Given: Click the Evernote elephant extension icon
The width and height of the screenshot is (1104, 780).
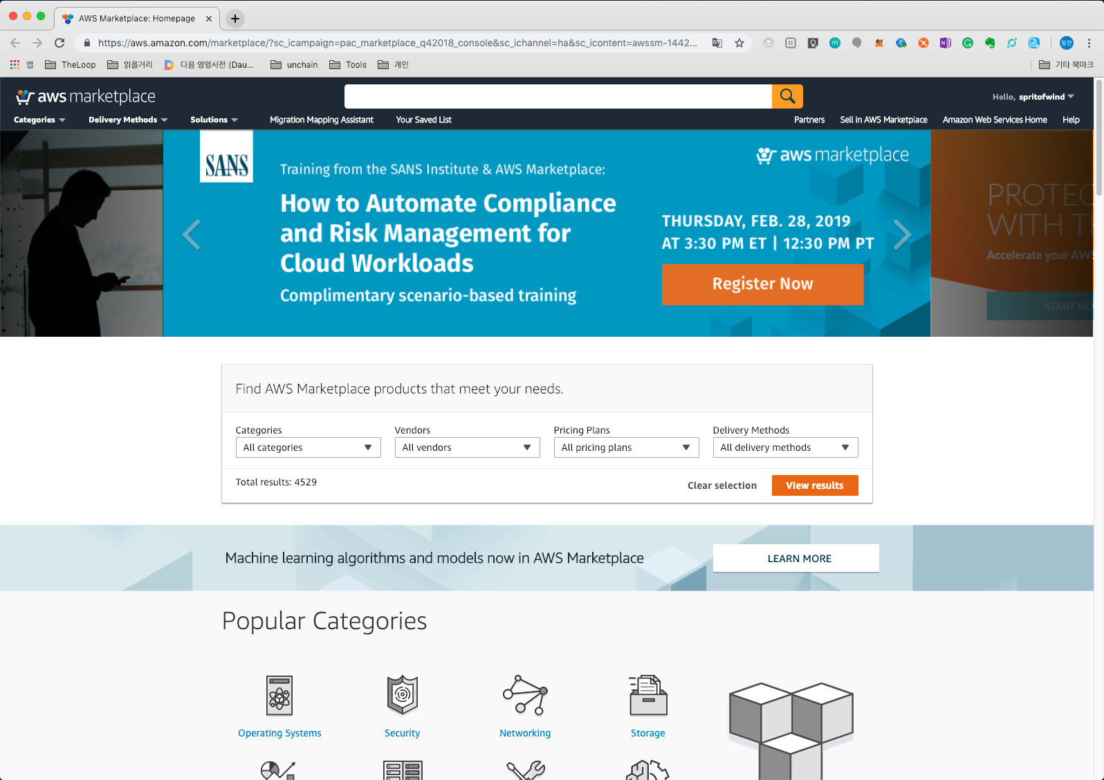Looking at the screenshot, I should 990,43.
